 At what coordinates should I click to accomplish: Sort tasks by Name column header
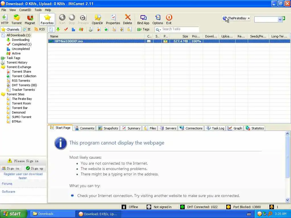pyautogui.click(x=96, y=36)
